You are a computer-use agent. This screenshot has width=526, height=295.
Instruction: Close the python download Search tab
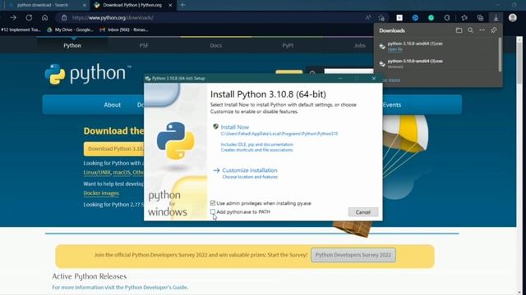click(84, 5)
